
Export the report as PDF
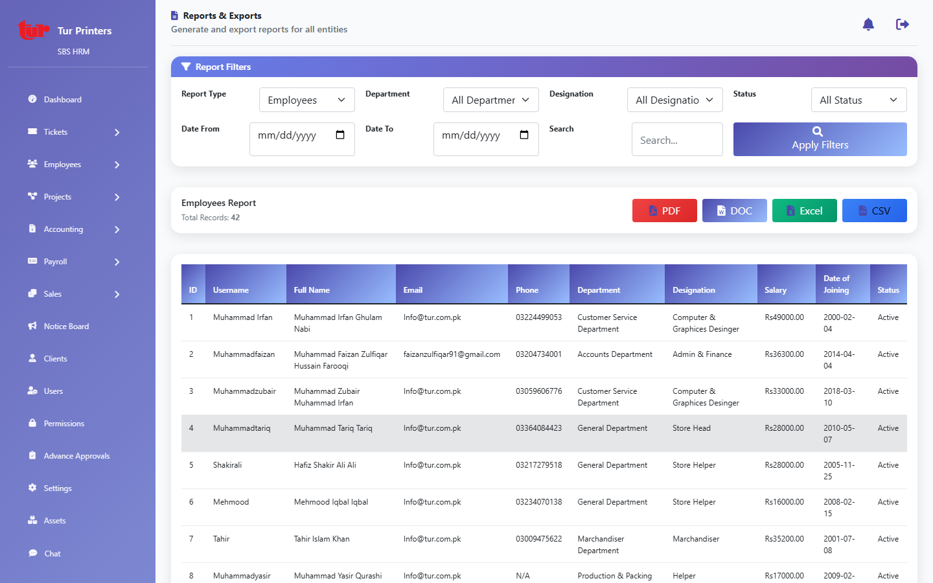[x=664, y=211]
